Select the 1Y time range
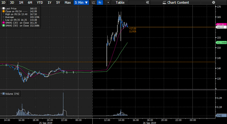 pos(49,2)
